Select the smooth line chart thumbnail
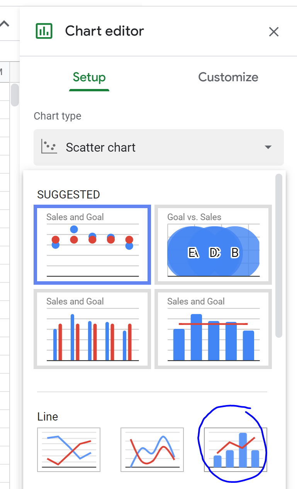Screen dimensions: 297x489 click(x=152, y=450)
